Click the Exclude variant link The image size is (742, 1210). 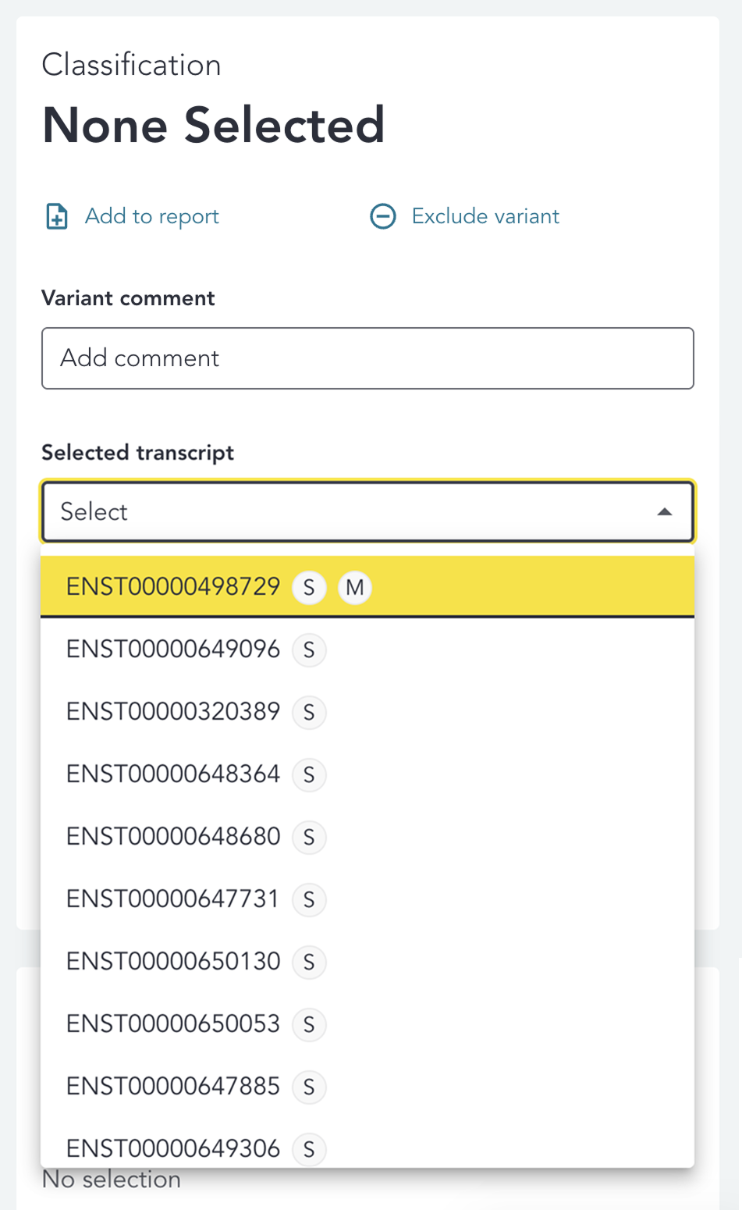tap(485, 216)
